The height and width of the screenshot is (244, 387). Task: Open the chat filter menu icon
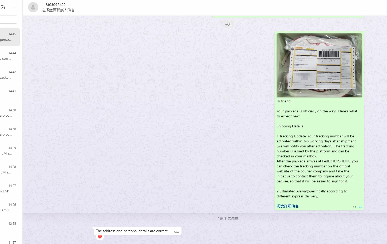tap(14, 7)
